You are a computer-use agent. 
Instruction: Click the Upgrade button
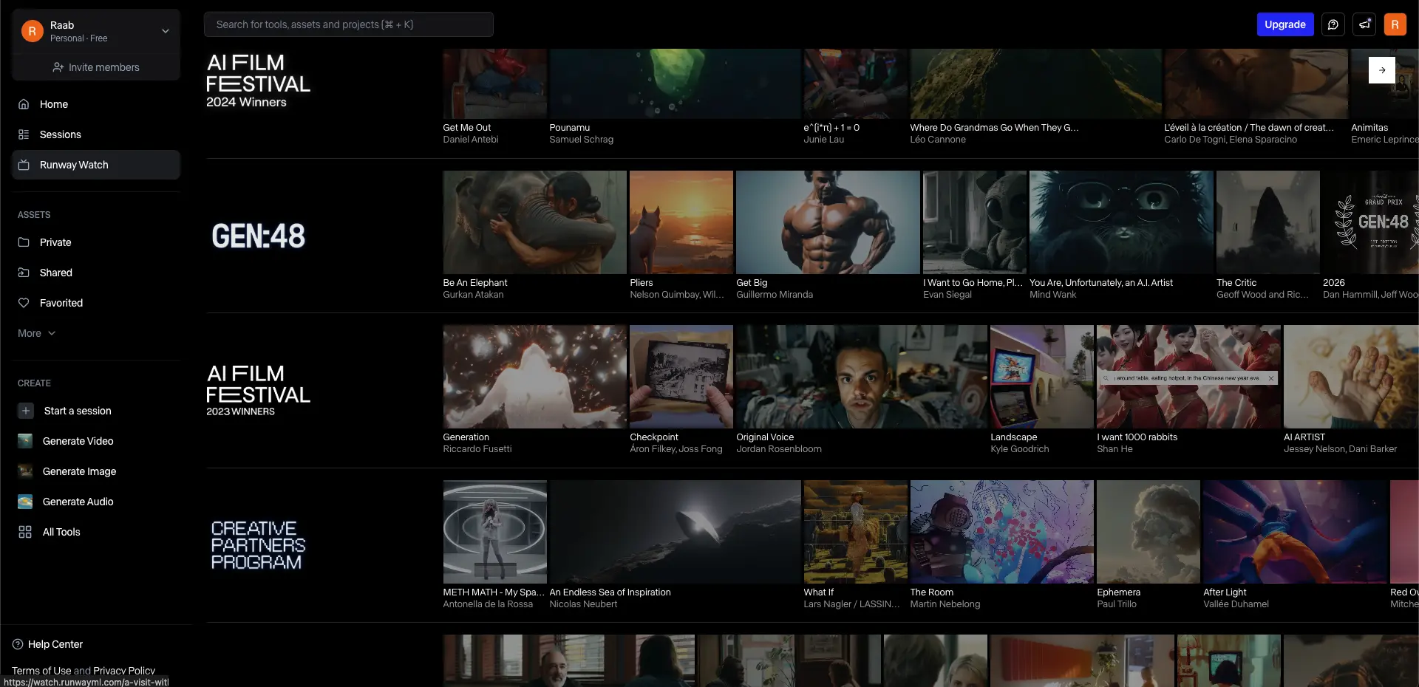(x=1285, y=24)
